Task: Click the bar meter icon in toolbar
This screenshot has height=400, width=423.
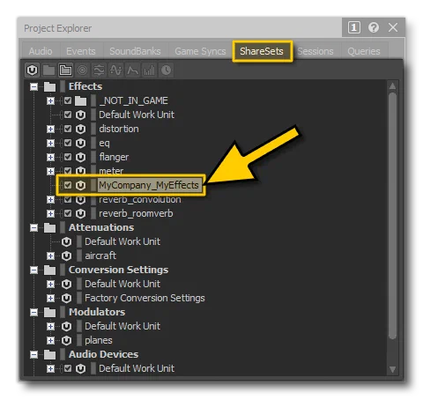Action: (x=149, y=70)
